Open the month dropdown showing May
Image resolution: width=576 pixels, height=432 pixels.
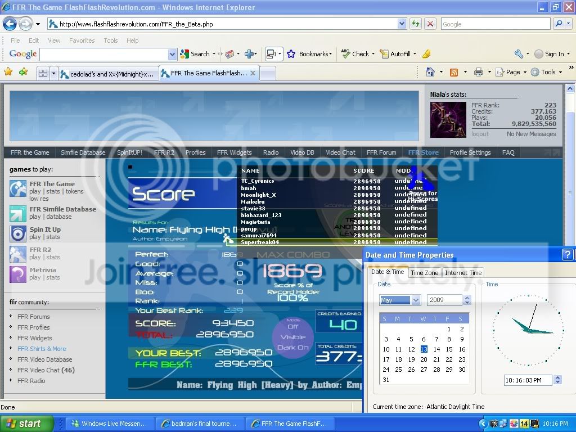click(399, 300)
